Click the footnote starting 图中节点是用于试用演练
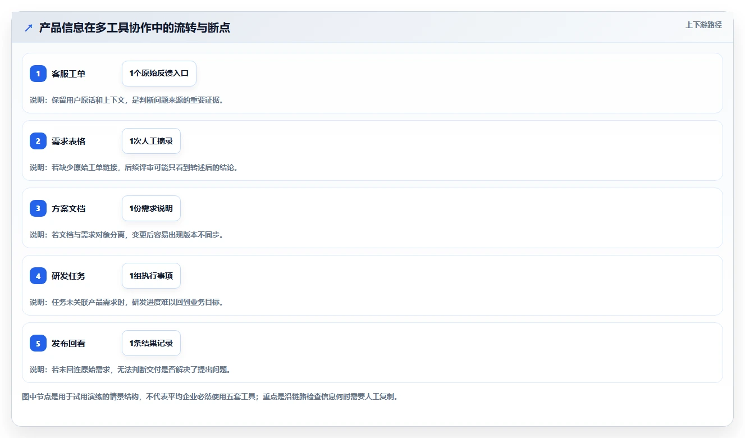The image size is (745, 438). tap(209, 396)
